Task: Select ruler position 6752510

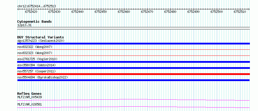Action: (x=240, y=12)
